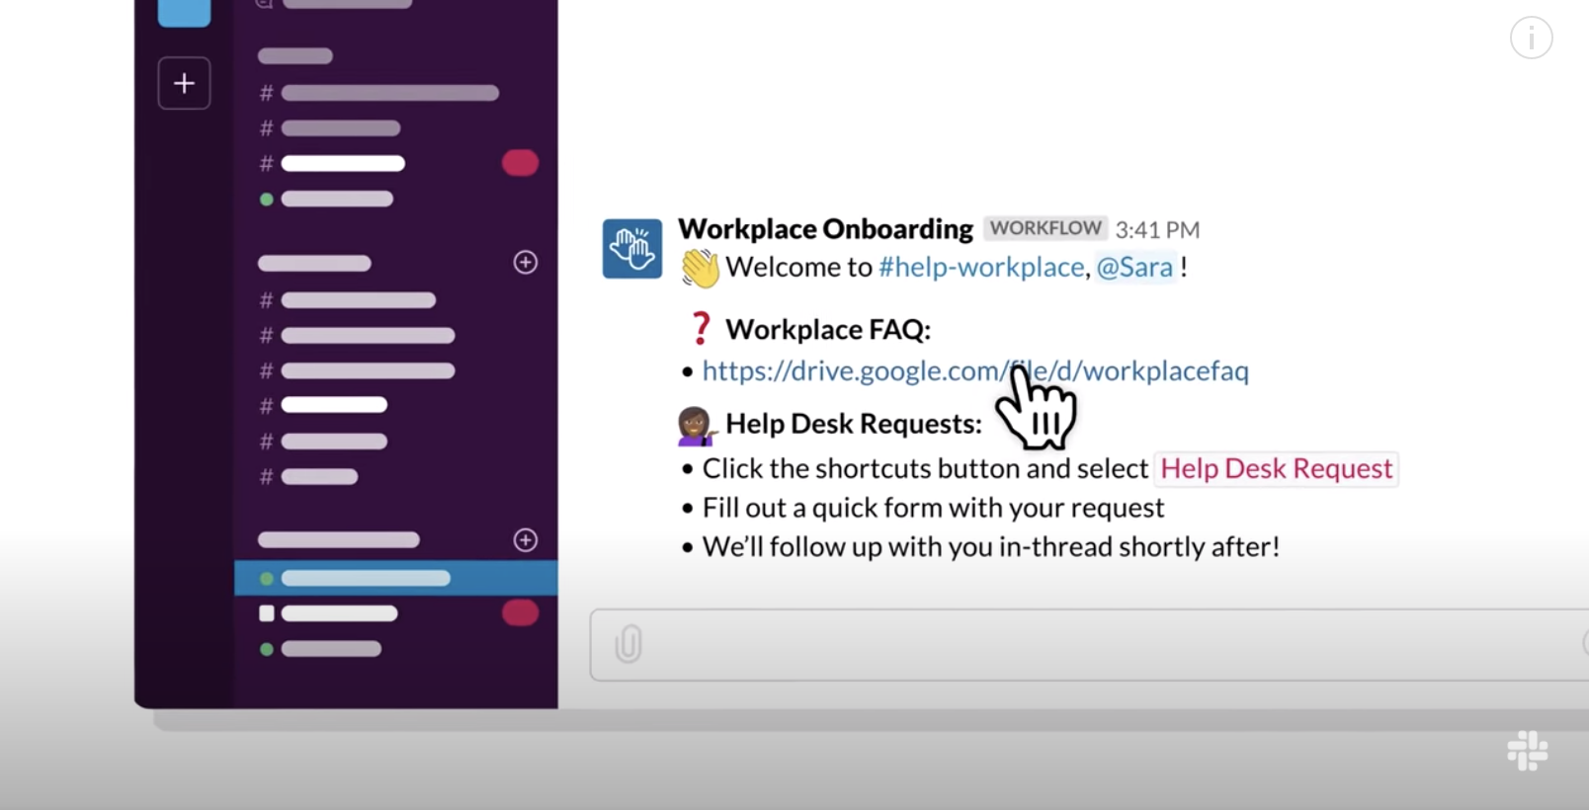Open the #help-workplace channel link
This screenshot has height=810, width=1589.
pos(980,267)
